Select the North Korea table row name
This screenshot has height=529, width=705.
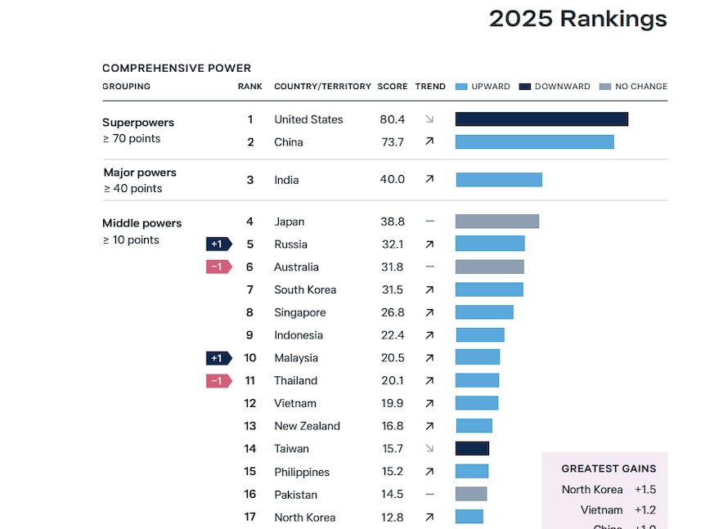[x=304, y=517]
